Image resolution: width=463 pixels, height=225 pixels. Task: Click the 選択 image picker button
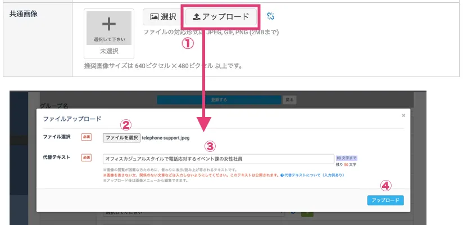(x=160, y=17)
